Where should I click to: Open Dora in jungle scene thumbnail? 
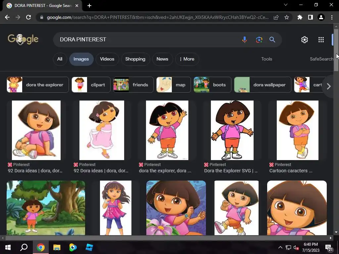46,208
